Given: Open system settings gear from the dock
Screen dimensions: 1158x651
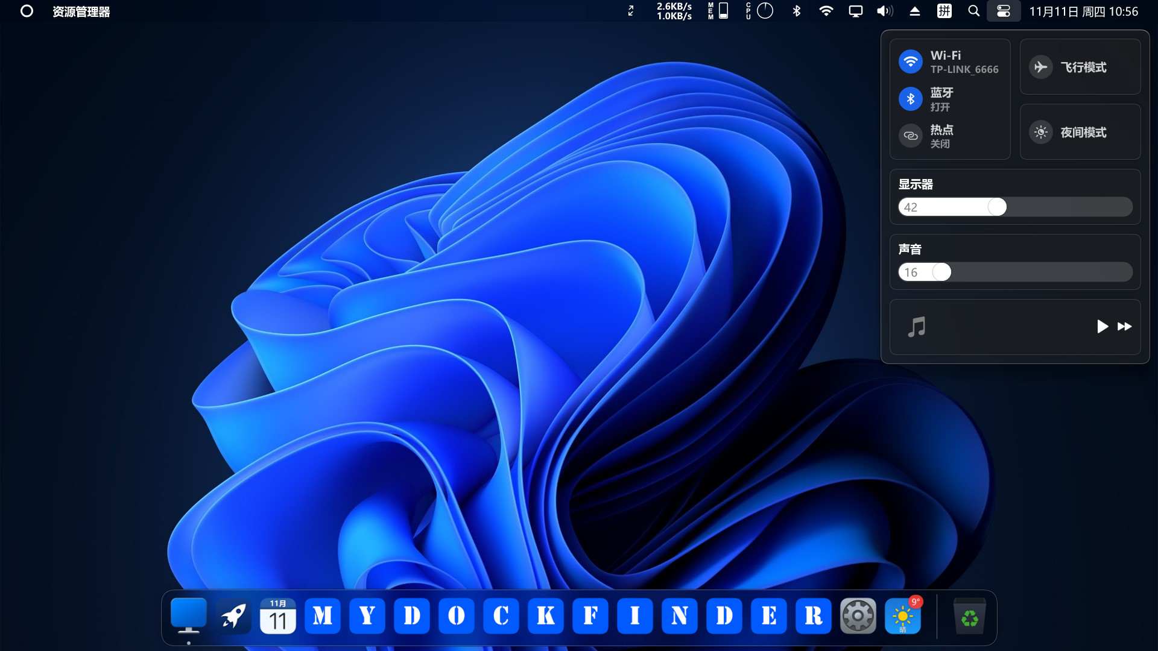Looking at the screenshot, I should click(x=858, y=615).
